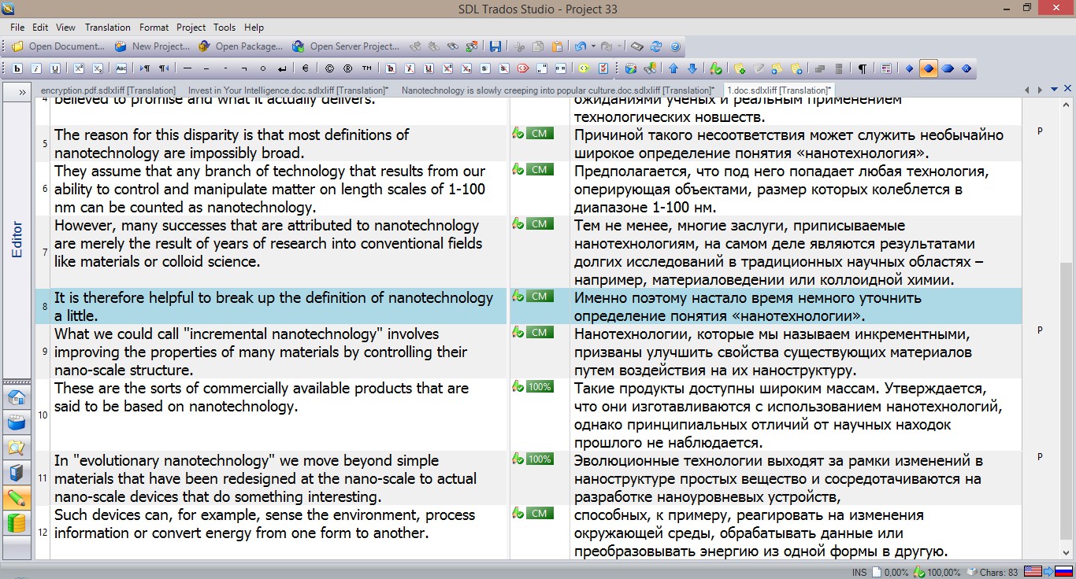Click the refresh arrows icon in the toolbar
This screenshot has height=579, width=1076.
(x=655, y=46)
